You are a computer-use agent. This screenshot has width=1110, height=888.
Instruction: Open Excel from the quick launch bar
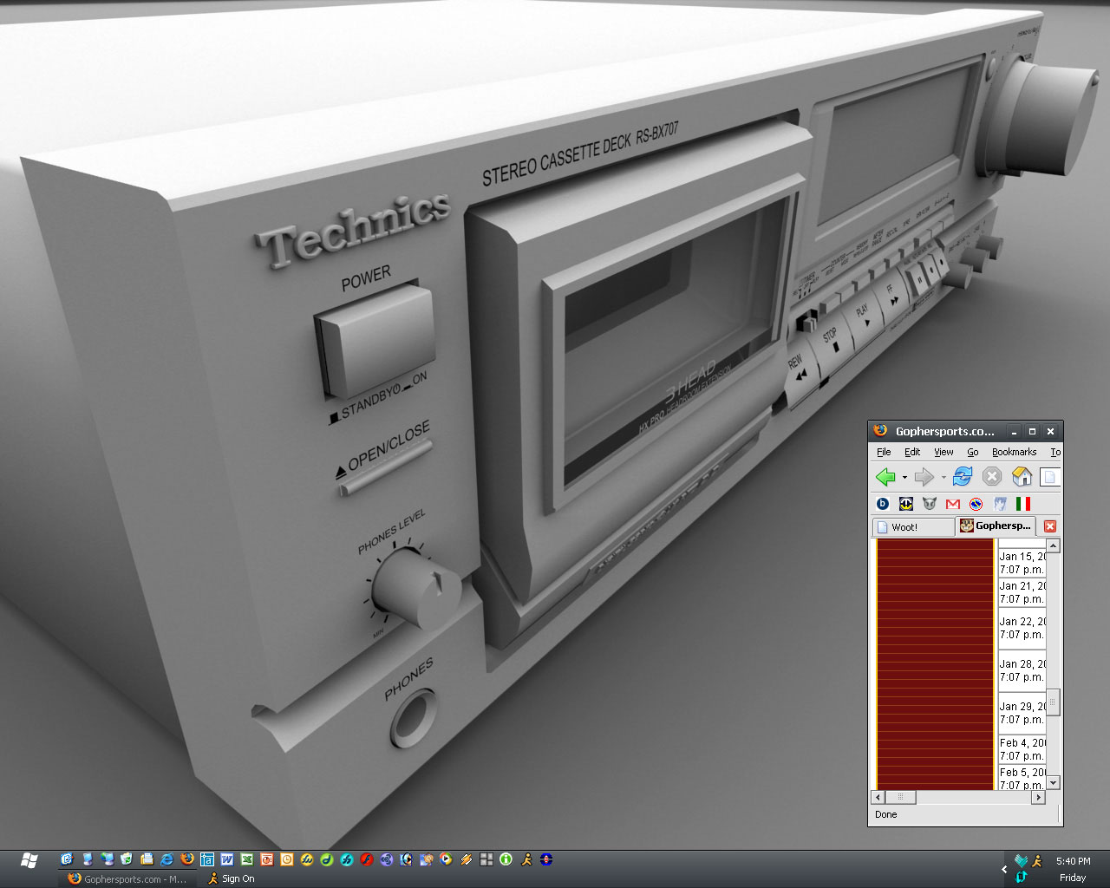(x=247, y=859)
